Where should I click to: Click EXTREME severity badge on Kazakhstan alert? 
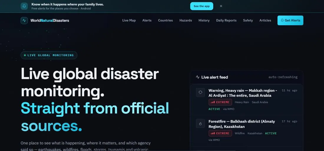(220, 133)
